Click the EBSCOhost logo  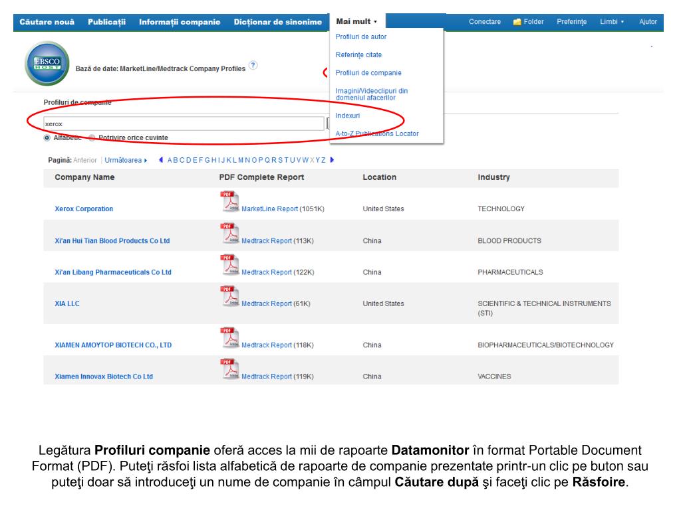pos(47,63)
